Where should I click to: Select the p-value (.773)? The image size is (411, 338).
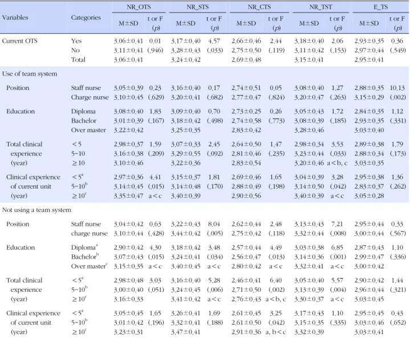pos(276,121)
